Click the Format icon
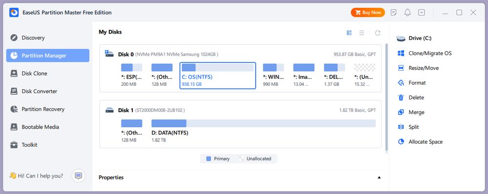Viewport: 488px width, 194px height. click(401, 83)
